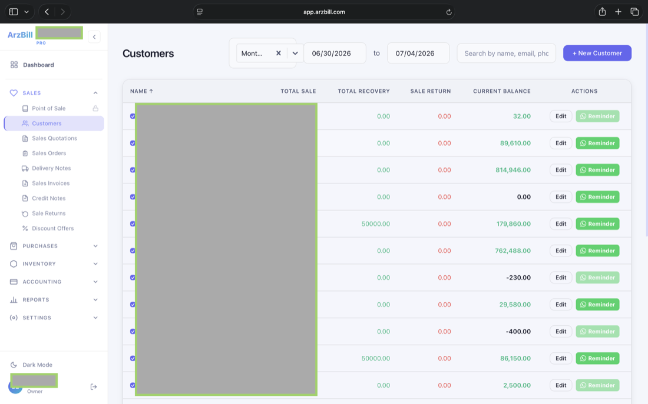Open Sales Orders
This screenshot has height=404, width=648.
(x=49, y=153)
